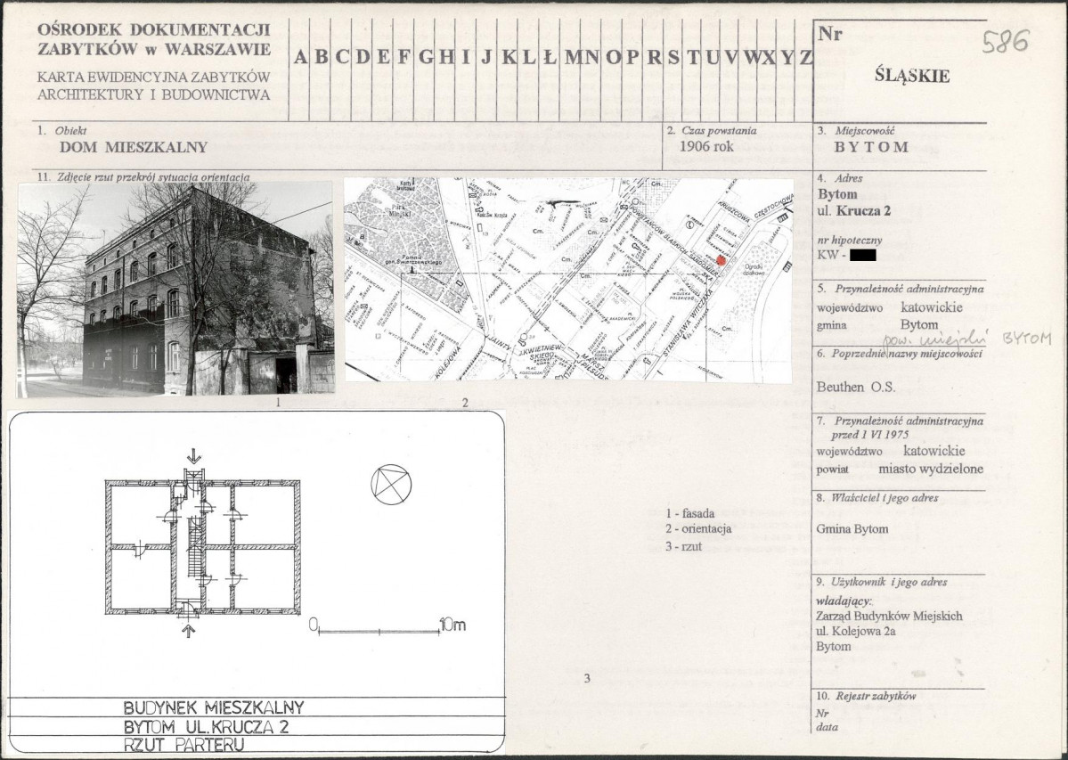This screenshot has width=1068, height=760.
Task: Click the 'władający:' label
Action: pos(844,601)
